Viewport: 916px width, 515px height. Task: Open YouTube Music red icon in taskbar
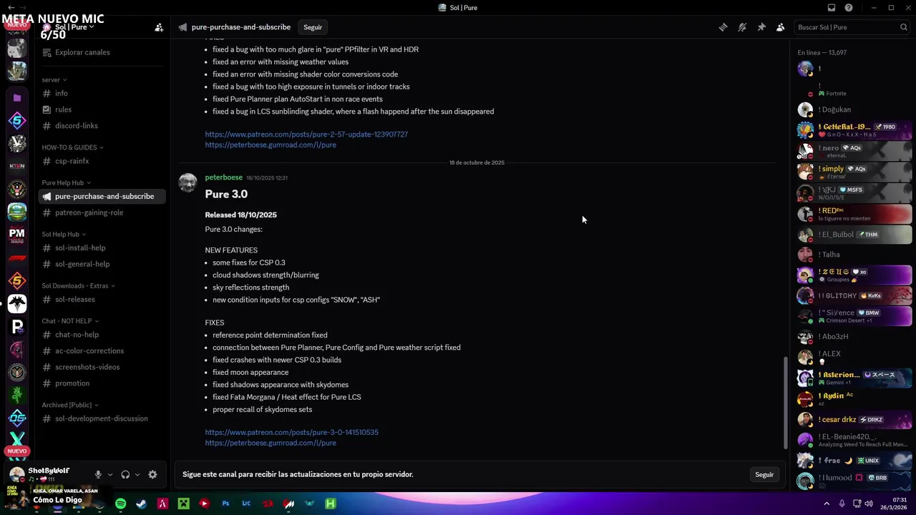[x=204, y=504]
